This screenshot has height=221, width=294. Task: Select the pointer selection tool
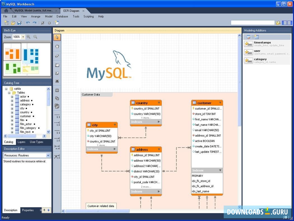click(57, 37)
